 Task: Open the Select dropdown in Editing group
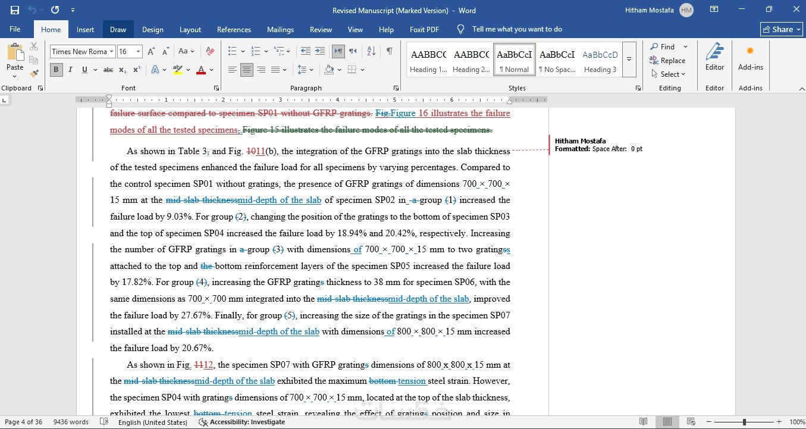pos(669,74)
